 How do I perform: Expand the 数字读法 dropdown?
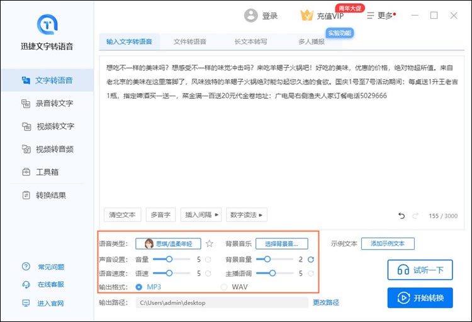tap(246, 215)
